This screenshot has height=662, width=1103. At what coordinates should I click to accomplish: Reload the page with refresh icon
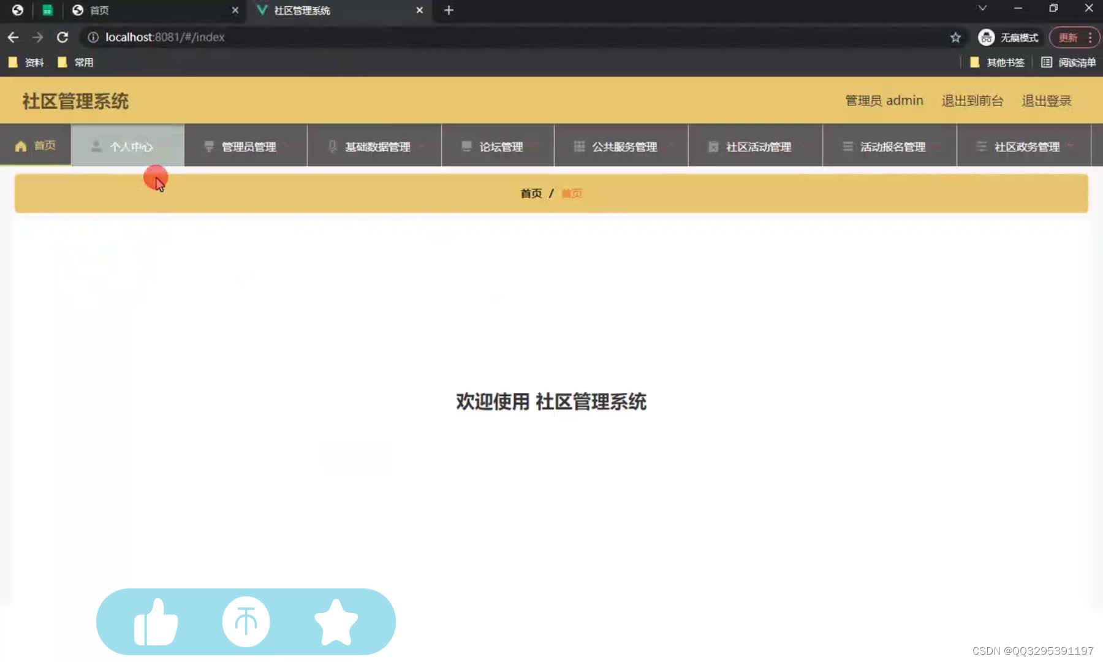(63, 37)
